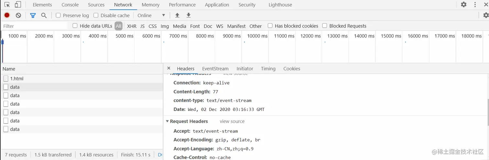
Task: Open network search with magnifier icon
Action: [x=44, y=15]
